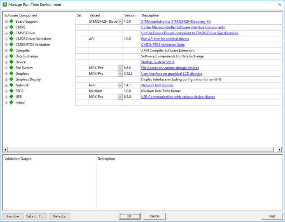The image size is (285, 222).
Task: Click the diamond icon beside File System
Action: coord(12,68)
